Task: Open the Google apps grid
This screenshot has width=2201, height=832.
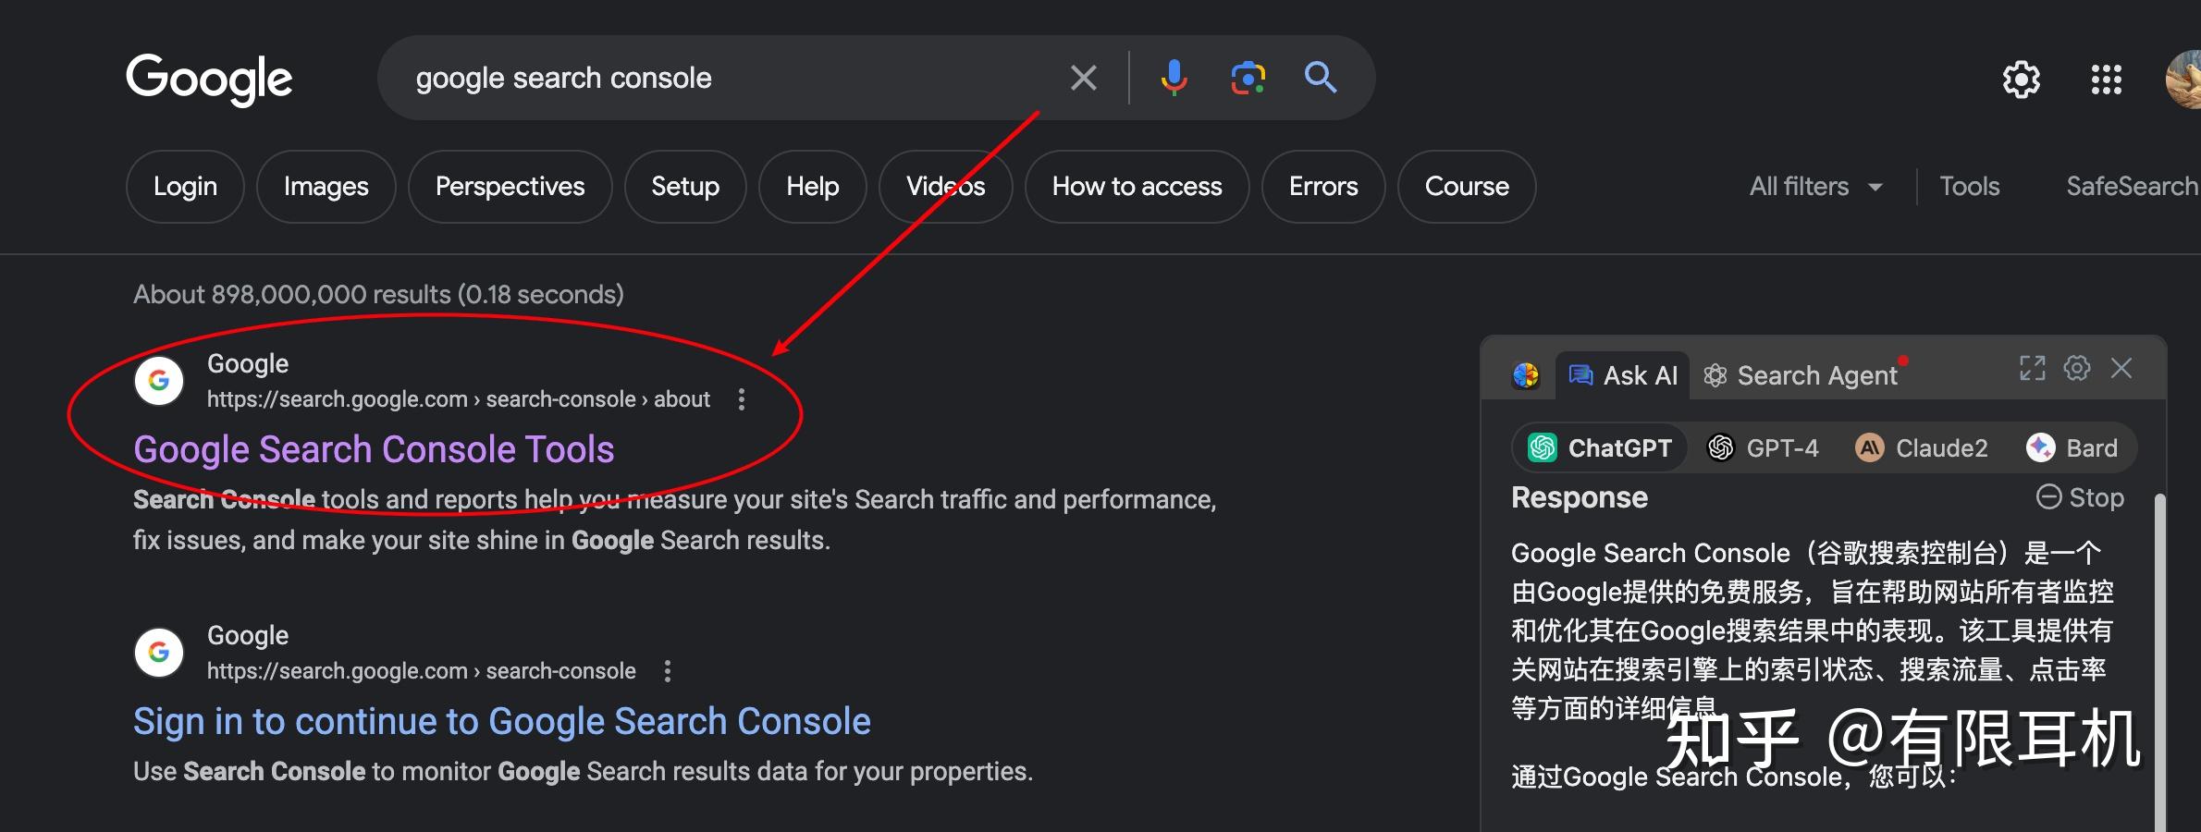Action: tap(2107, 80)
